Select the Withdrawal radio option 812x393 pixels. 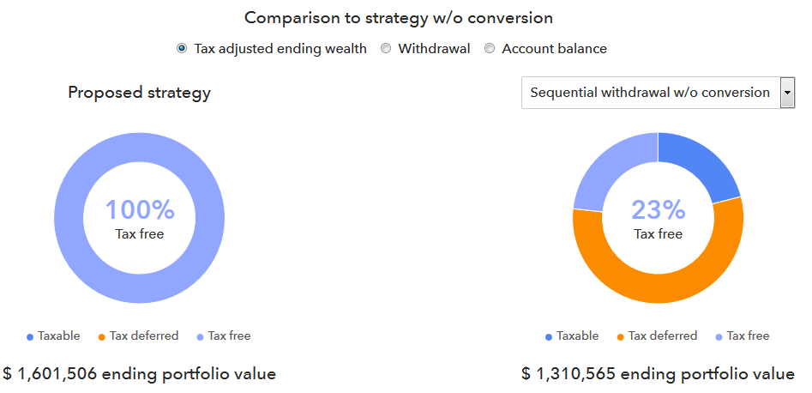(386, 49)
